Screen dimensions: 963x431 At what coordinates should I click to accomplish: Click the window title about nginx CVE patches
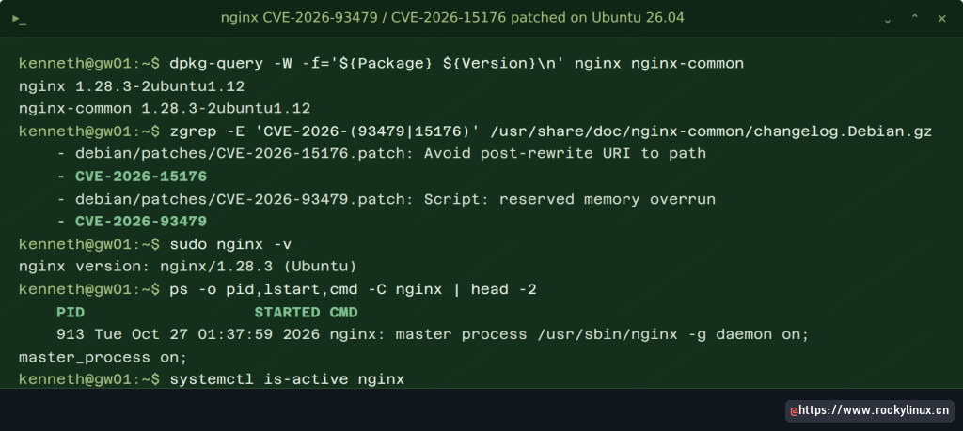pyautogui.click(x=452, y=18)
